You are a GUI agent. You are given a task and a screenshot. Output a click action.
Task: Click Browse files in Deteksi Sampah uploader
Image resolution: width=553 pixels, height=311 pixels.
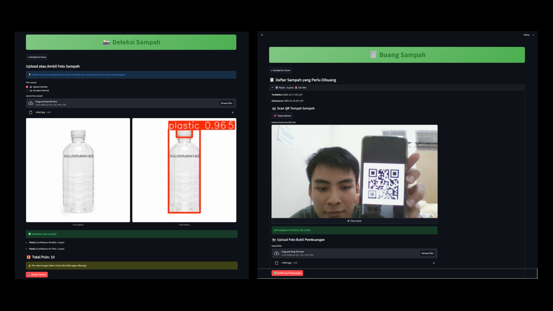click(x=226, y=103)
